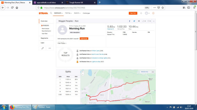Open the notifications bell icon
This screenshot has height=110, width=197.
click(x=141, y=13)
